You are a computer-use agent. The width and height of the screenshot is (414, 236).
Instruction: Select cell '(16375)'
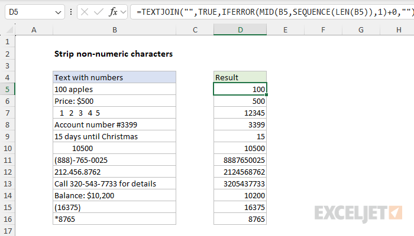(x=114, y=207)
